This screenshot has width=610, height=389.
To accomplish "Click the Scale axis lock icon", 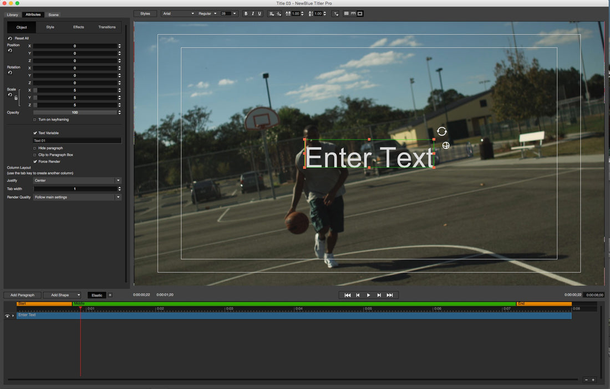I will pyautogui.click(x=16, y=98).
